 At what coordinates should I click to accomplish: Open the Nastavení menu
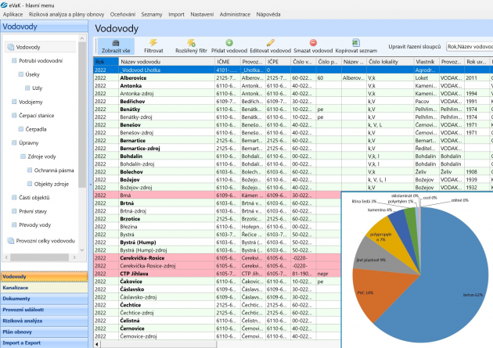pos(202,14)
